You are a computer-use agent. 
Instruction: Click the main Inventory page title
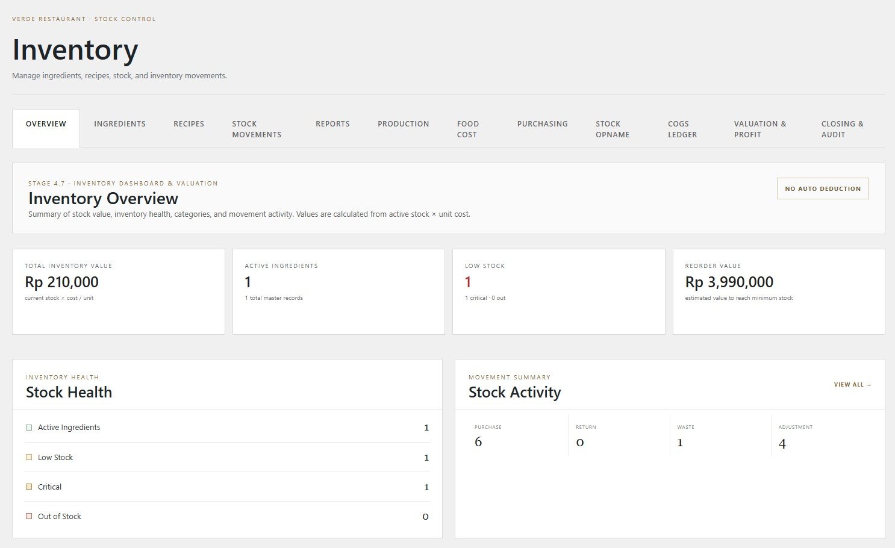pos(75,49)
